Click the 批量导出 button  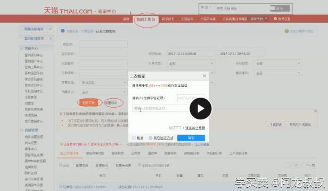pos(111,102)
